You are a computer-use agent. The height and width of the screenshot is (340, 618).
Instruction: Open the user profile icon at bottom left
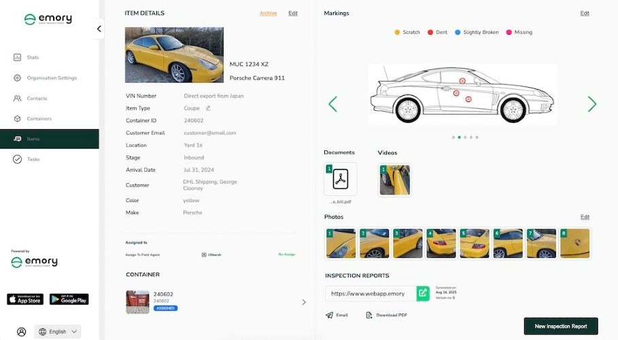pos(22,332)
